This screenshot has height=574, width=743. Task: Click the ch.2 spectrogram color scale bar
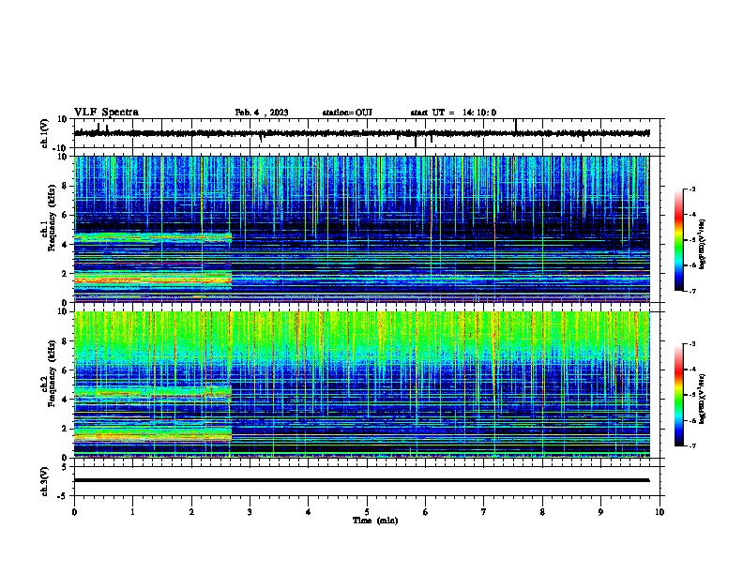(679, 395)
